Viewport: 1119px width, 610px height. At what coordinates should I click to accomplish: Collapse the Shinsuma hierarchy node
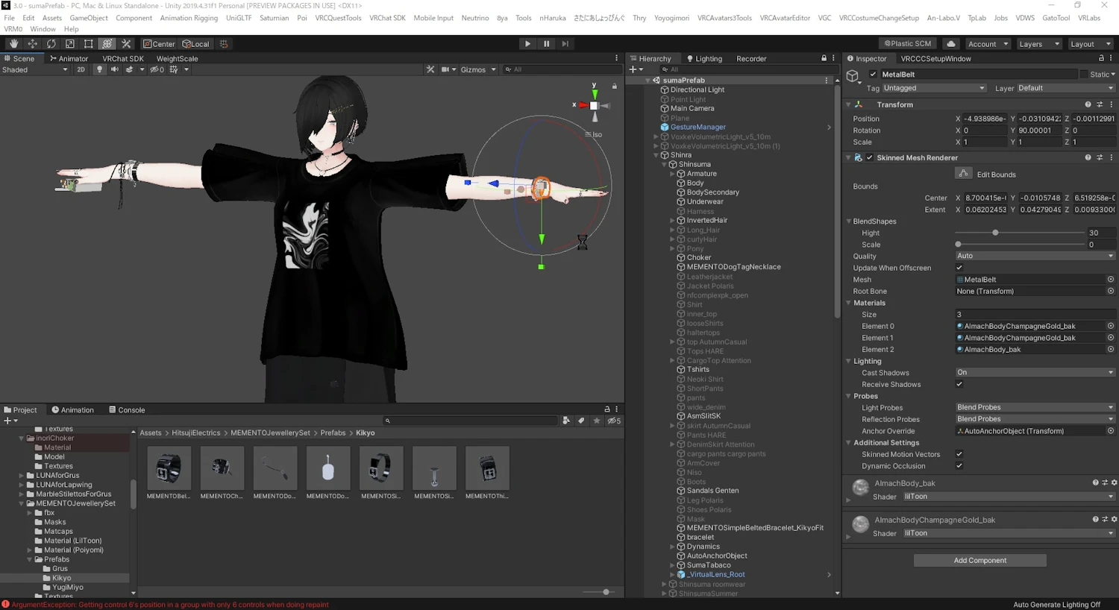[x=664, y=164]
